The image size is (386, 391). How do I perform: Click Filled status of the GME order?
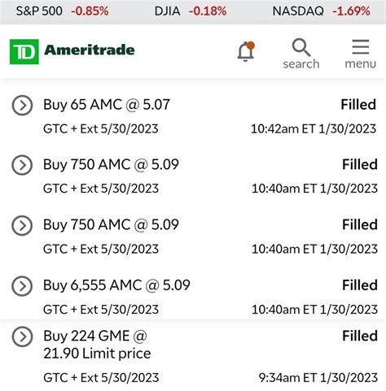(x=360, y=336)
